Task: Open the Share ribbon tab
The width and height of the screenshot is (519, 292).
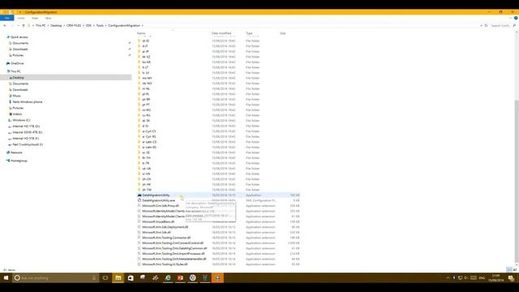Action: tap(35, 18)
